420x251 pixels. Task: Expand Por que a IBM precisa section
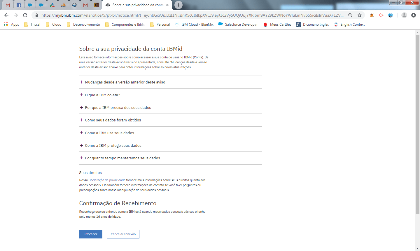point(170,107)
